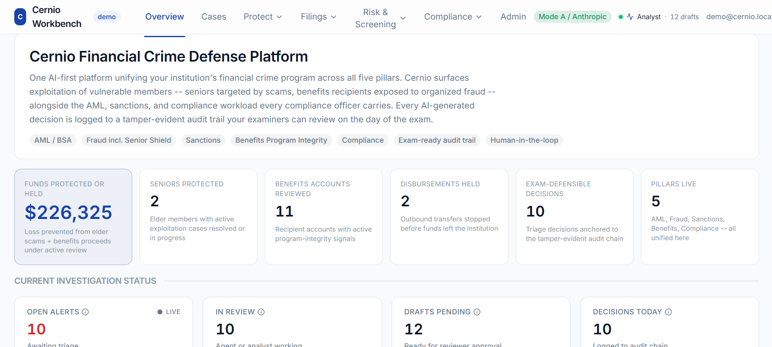Image resolution: width=772 pixels, height=347 pixels.
Task: Open the Risk & Screening dropdown arrow
Action: click(x=403, y=18)
